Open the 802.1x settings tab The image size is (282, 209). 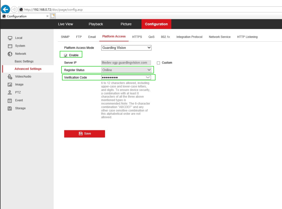point(165,37)
